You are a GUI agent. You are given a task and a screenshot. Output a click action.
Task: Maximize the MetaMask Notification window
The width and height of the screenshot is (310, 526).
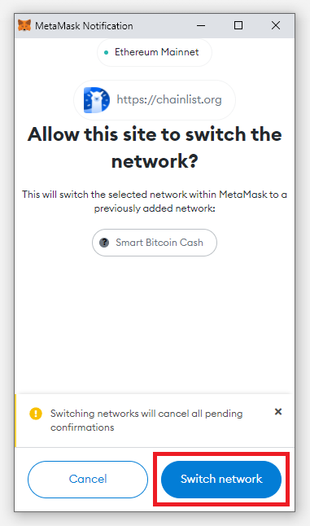pos(238,25)
